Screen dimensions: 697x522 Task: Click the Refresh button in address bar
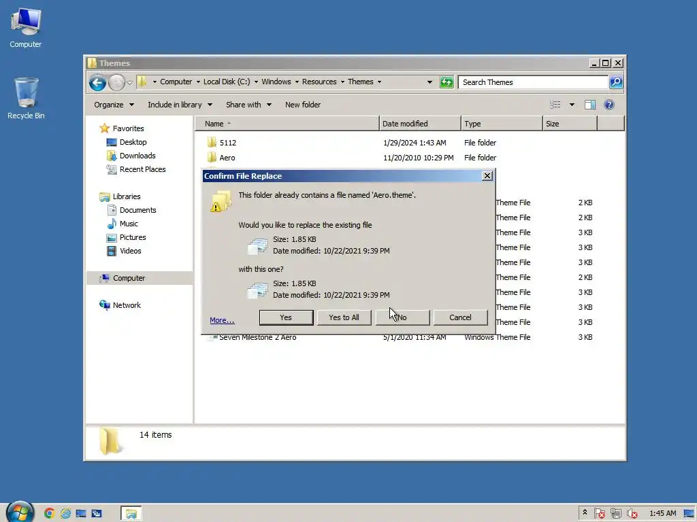coord(447,82)
